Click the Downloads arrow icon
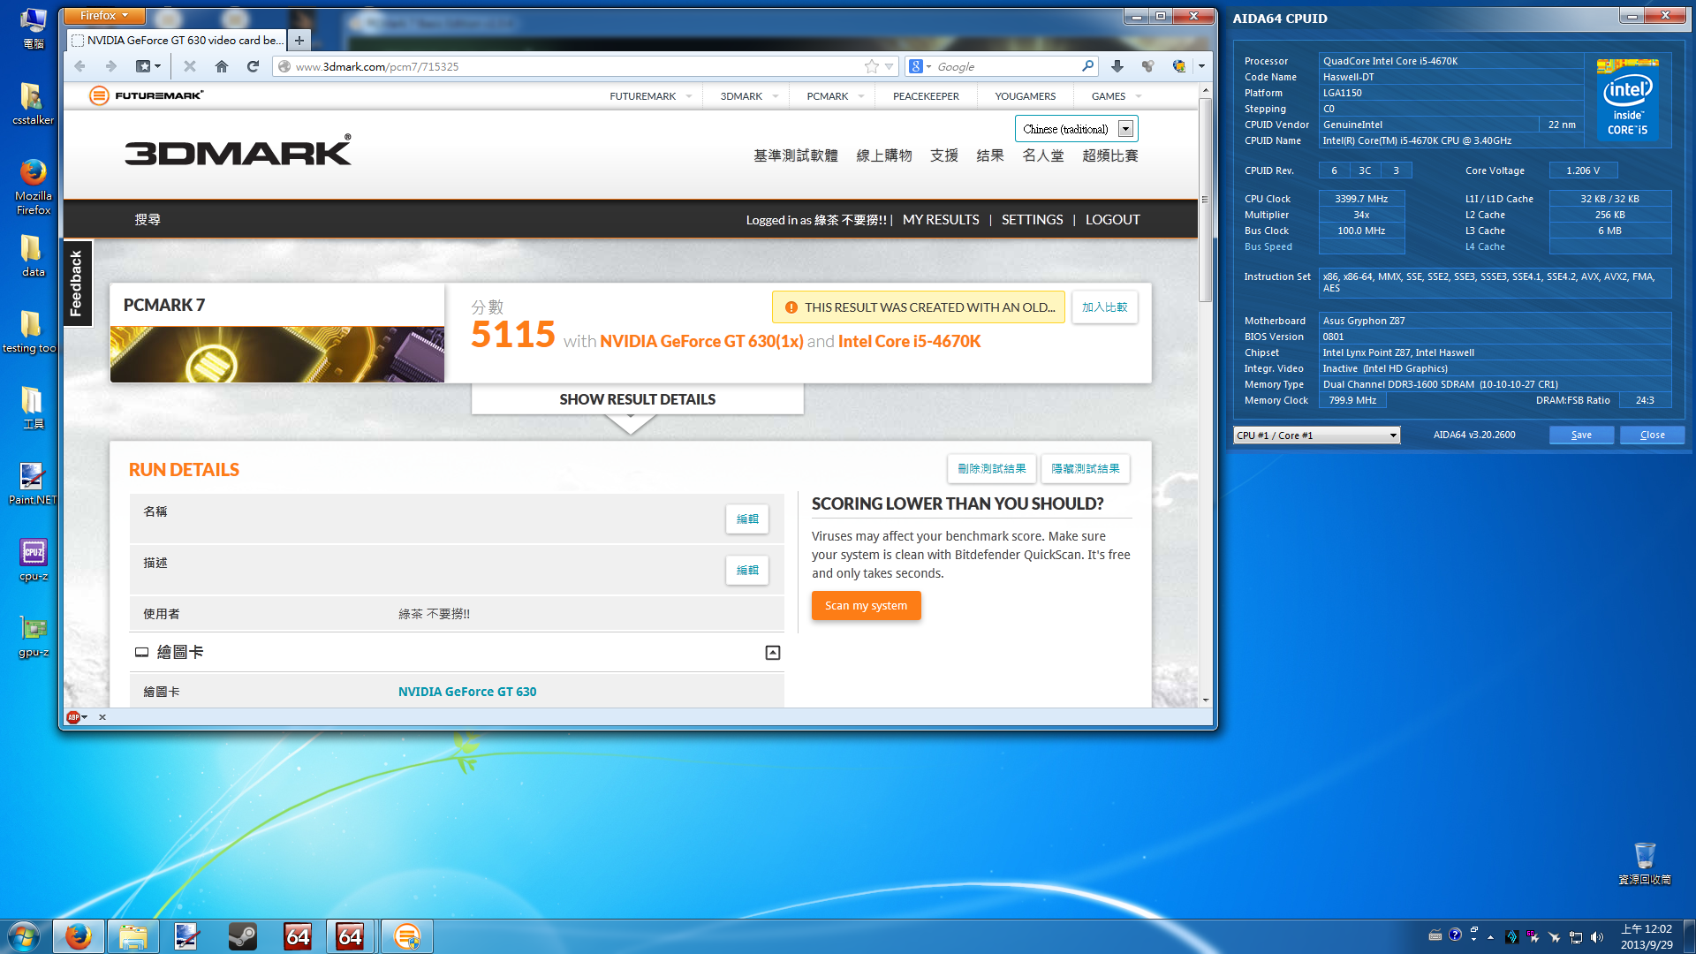This screenshot has height=954, width=1696. click(1117, 66)
